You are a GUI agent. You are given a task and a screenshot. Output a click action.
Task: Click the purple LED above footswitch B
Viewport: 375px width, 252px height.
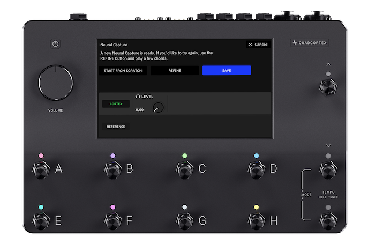pyautogui.click(x=112, y=156)
